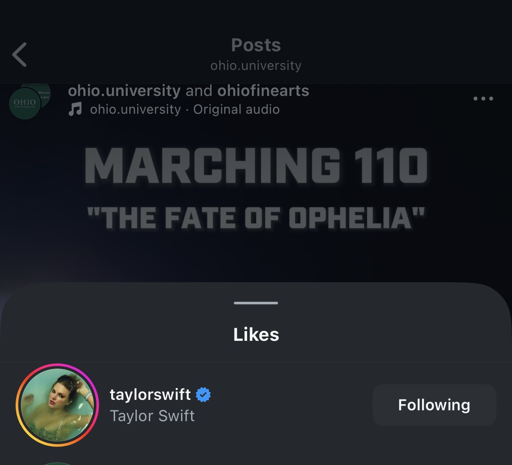Tap Following to unfollow Taylor Swift
The width and height of the screenshot is (512, 465).
(434, 405)
